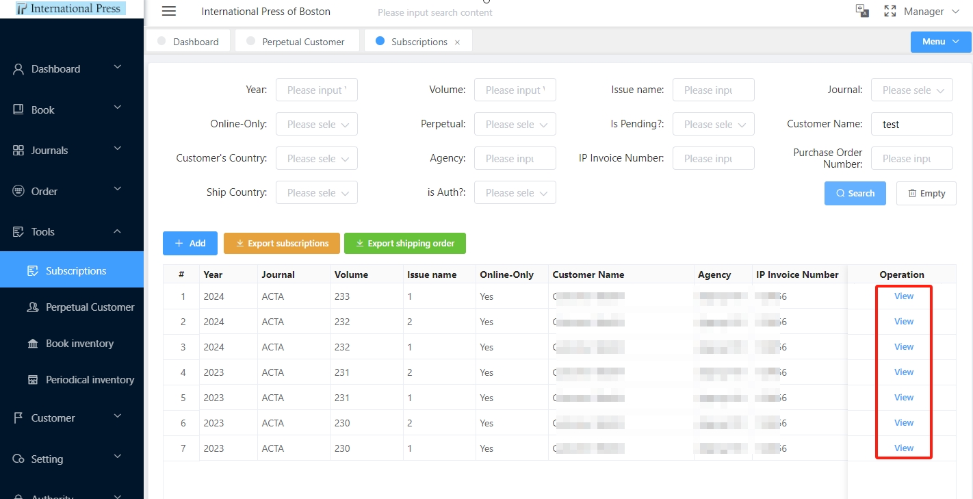Click View for row 6

(x=904, y=423)
